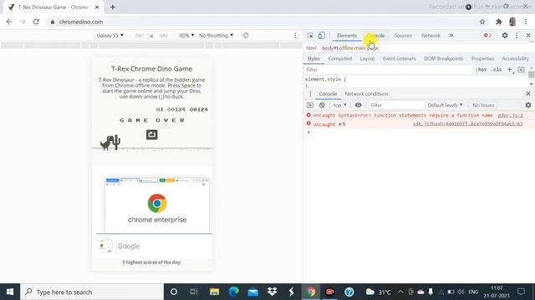Image resolution: width=535 pixels, height=300 pixels.
Task: Click the styles Filter input
Action: [x=388, y=69]
